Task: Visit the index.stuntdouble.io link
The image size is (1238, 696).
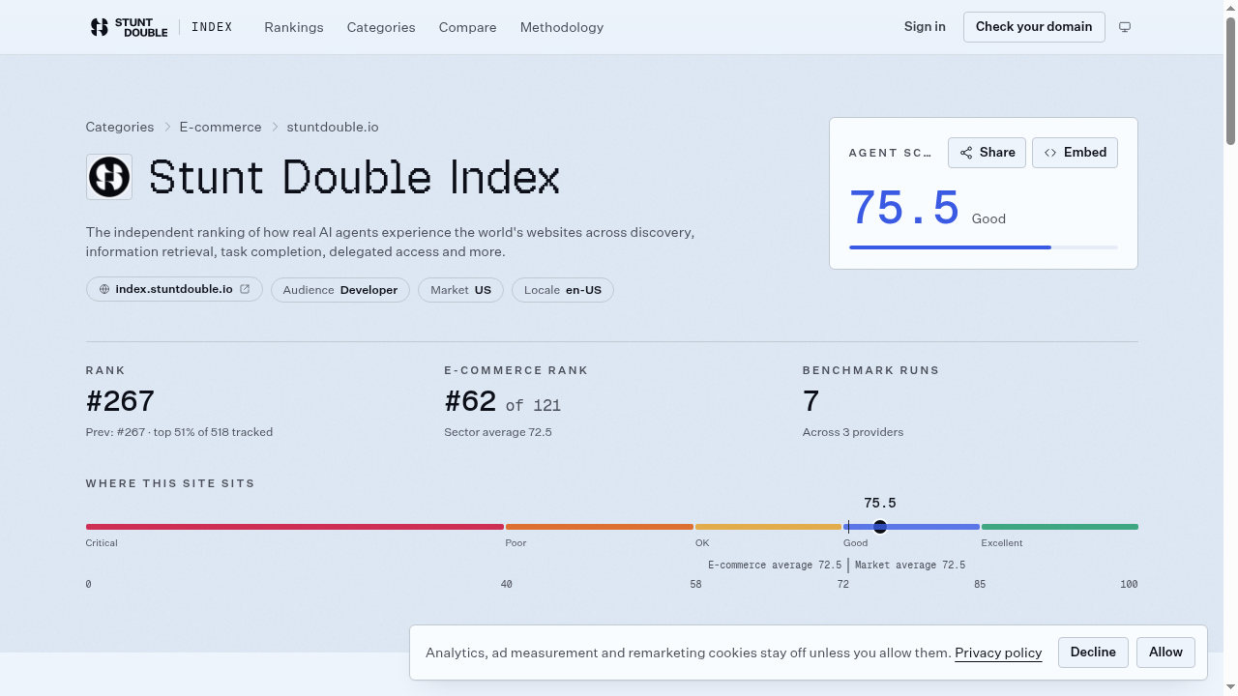Action: (x=174, y=290)
